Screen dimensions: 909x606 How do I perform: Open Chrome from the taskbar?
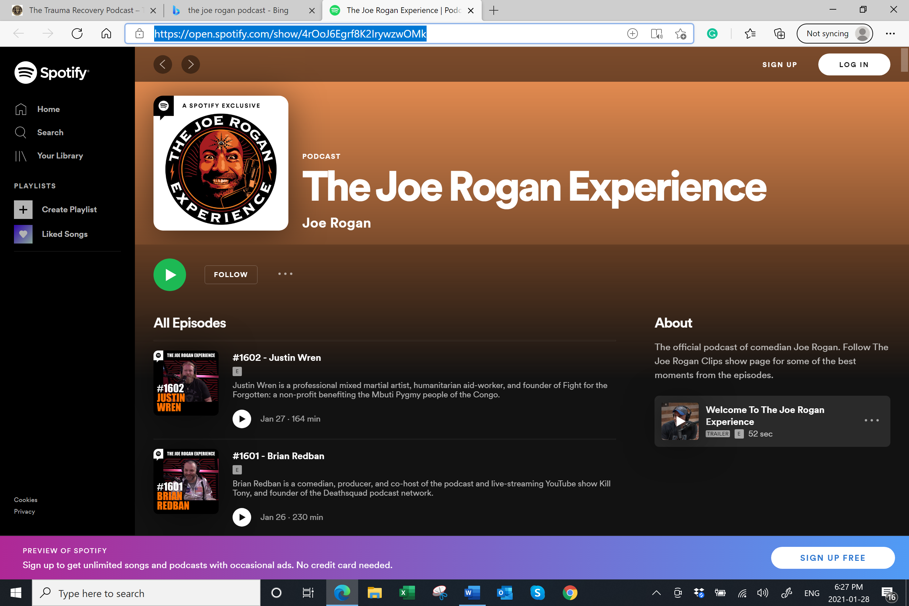570,592
